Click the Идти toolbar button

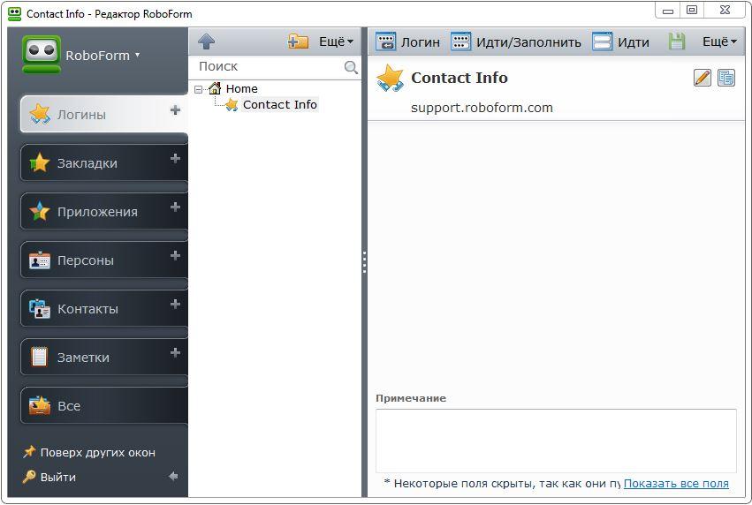point(620,41)
